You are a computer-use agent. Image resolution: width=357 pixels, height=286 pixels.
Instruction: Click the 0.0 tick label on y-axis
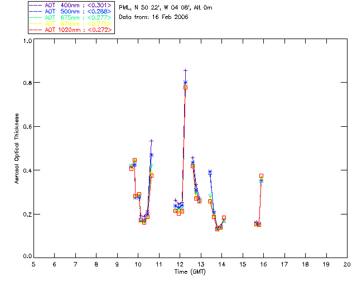(26, 257)
